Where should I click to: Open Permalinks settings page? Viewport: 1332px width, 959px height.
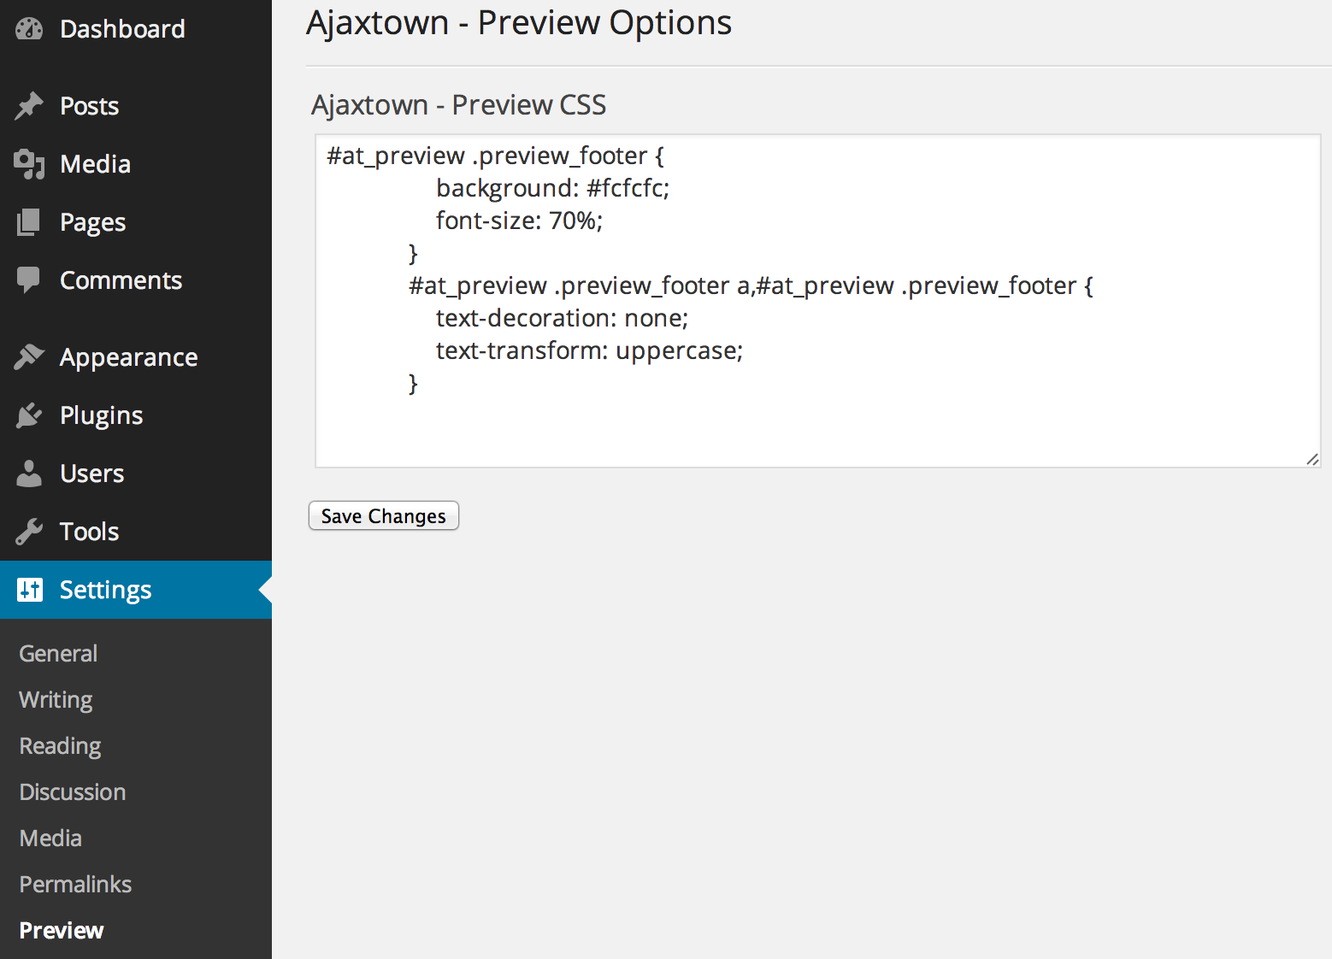point(75,885)
